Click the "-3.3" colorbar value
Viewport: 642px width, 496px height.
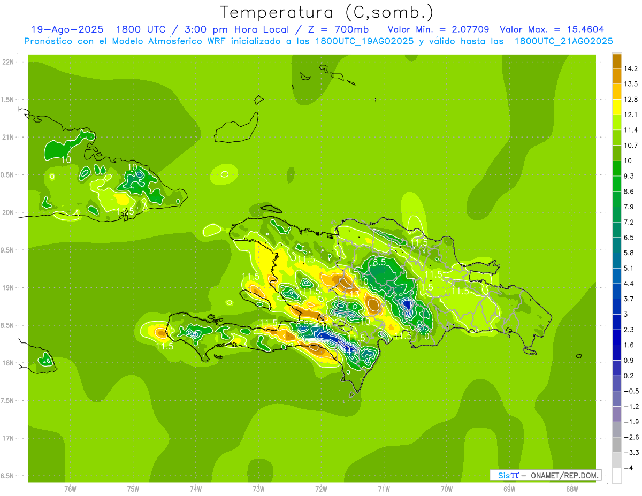pos(631,452)
